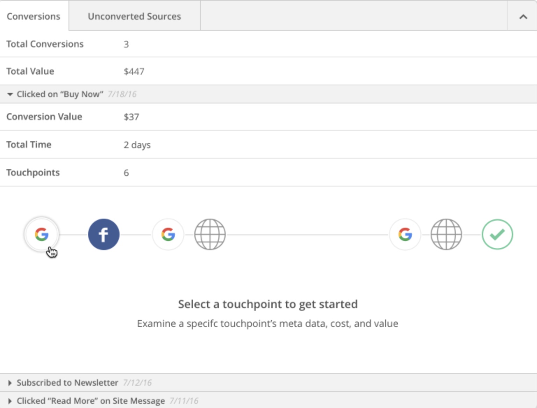The height and width of the screenshot is (408, 537).
Task: Click the Total Time label
Action: [x=29, y=145]
